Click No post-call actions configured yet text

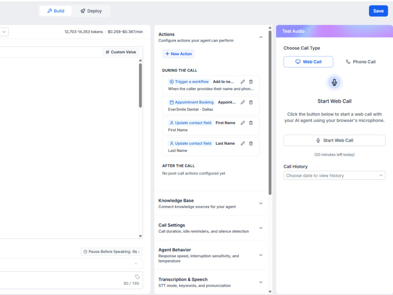[x=193, y=173]
